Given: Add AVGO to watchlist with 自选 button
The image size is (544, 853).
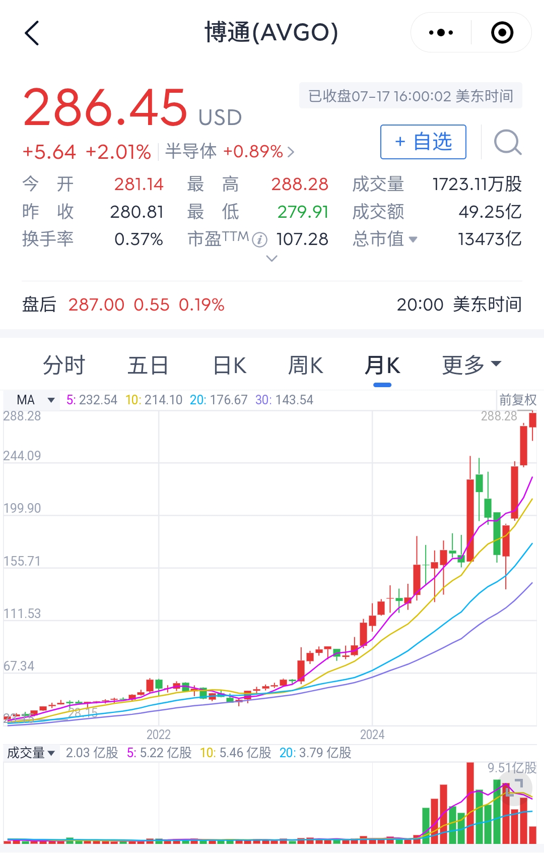Looking at the screenshot, I should point(423,142).
